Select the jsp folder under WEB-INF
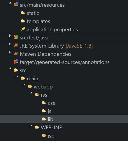Viewport: 128px width, 141px height. point(48,136)
